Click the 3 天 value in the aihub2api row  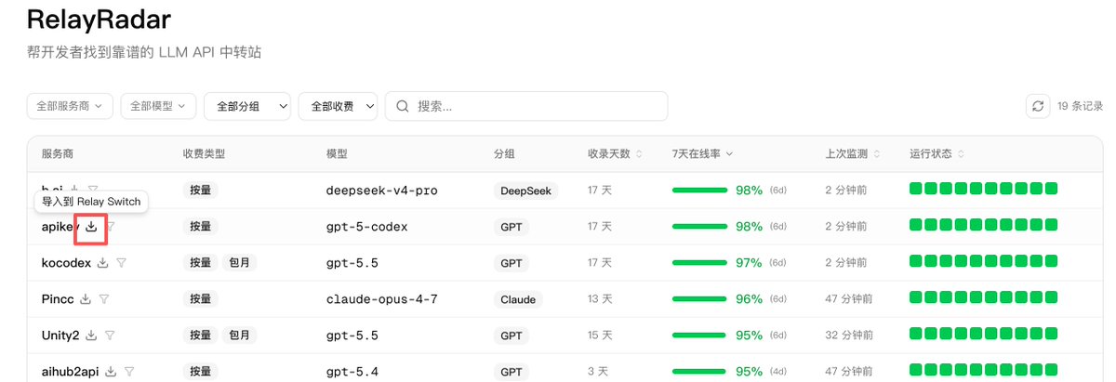point(597,372)
